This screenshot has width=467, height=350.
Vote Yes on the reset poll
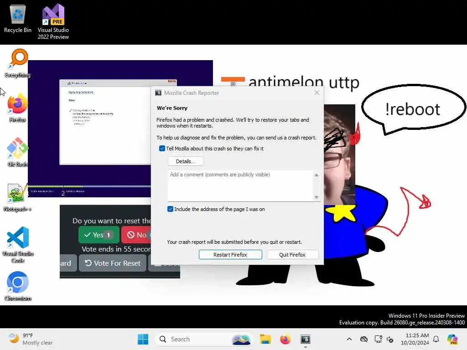(x=99, y=235)
